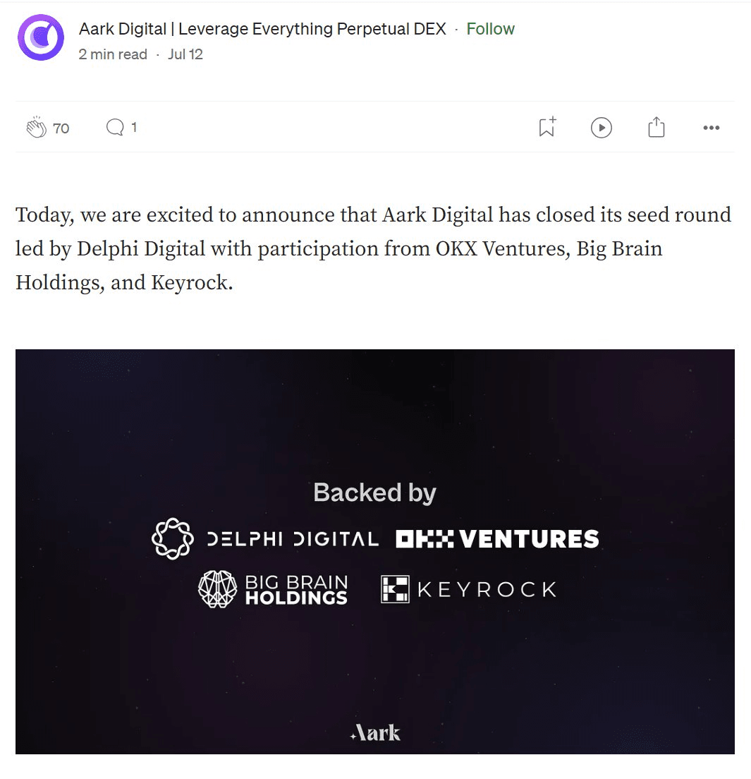Screen dimensions: 751x779
Task: Open the responses comment bubble icon
Action: pyautogui.click(x=115, y=127)
